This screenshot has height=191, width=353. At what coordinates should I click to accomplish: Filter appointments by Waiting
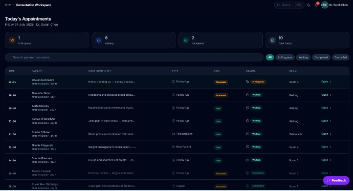[x=303, y=57]
